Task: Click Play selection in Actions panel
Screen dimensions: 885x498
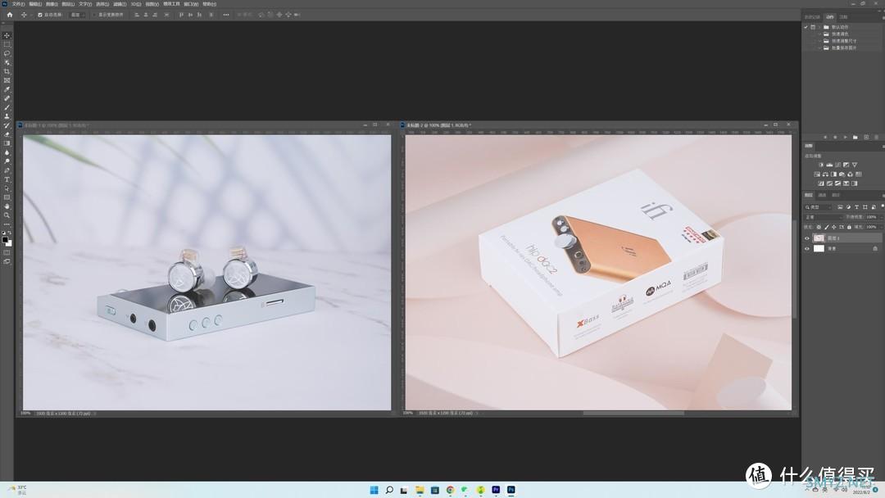Action: point(845,137)
